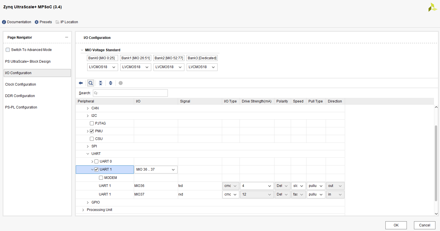The width and height of the screenshot is (440, 231).
Task: Disable the UART 1 checkbox
Action: 96,169
